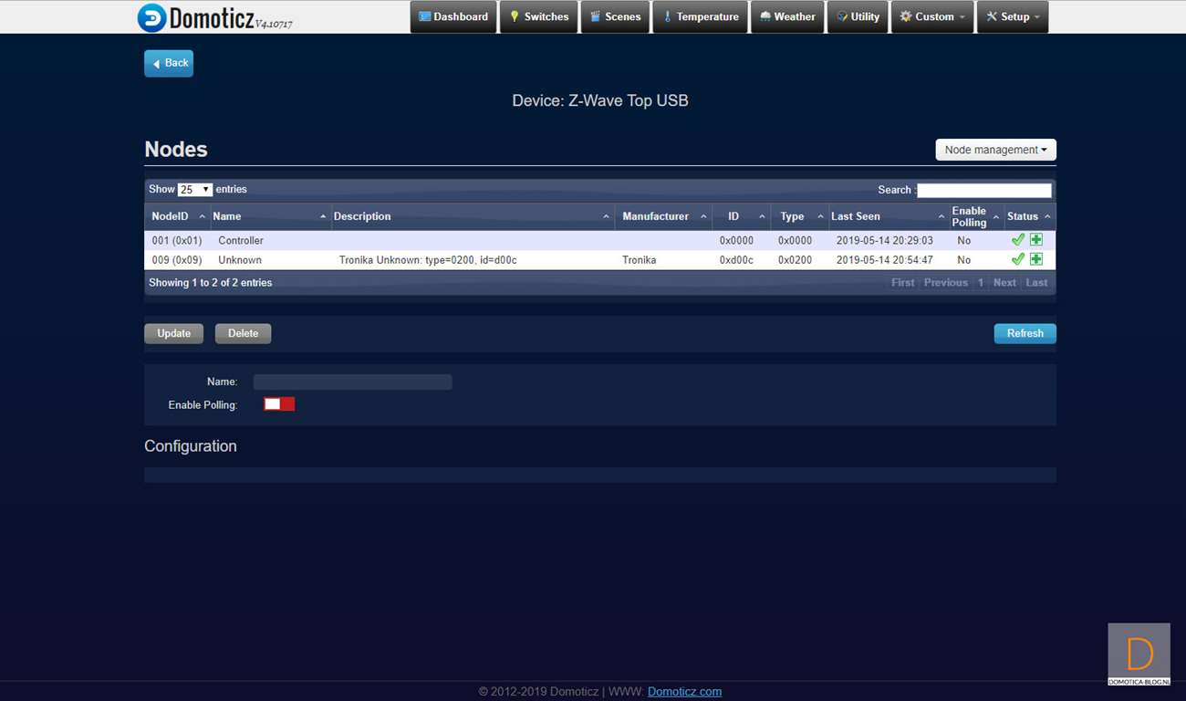Click green plus icon in Controller row
Viewport: 1186px width, 701px height.
click(x=1036, y=240)
